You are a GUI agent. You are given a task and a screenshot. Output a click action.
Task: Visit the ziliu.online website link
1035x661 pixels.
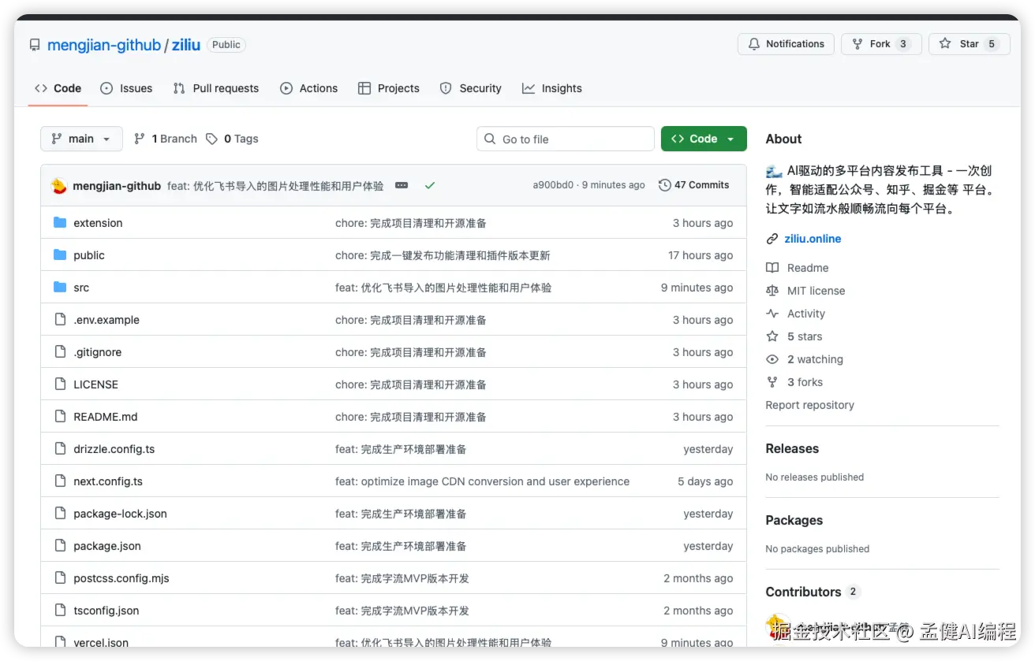[x=813, y=239]
